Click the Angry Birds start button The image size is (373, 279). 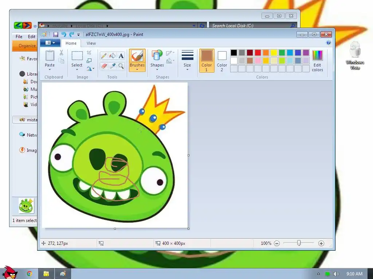coord(9,272)
